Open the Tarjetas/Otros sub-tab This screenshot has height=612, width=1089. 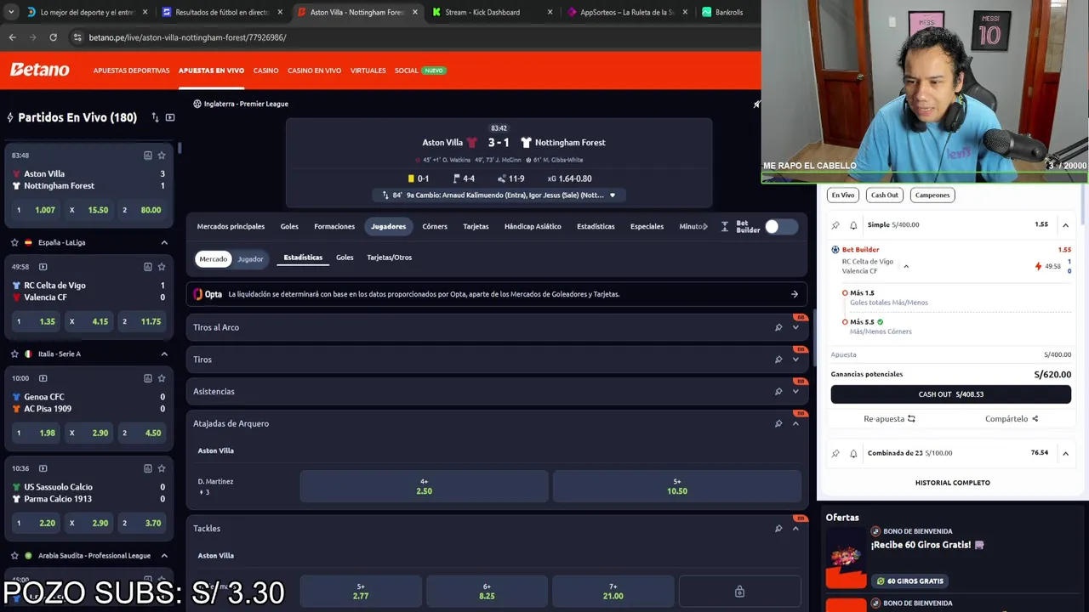pyautogui.click(x=389, y=258)
